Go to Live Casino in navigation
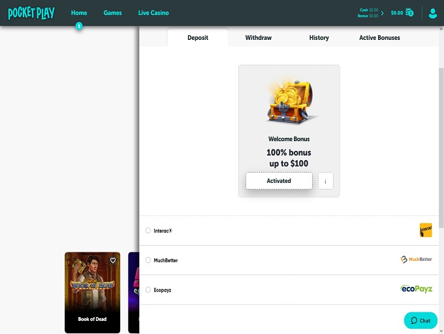444x334 pixels. (x=153, y=13)
